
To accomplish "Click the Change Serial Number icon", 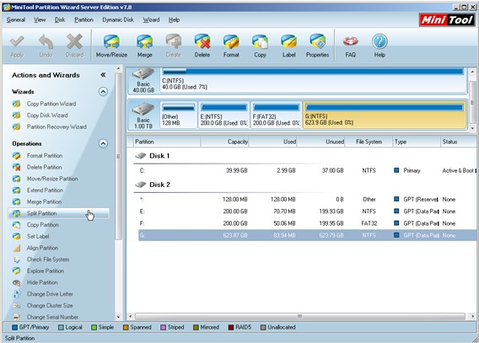I will pyautogui.click(x=17, y=317).
